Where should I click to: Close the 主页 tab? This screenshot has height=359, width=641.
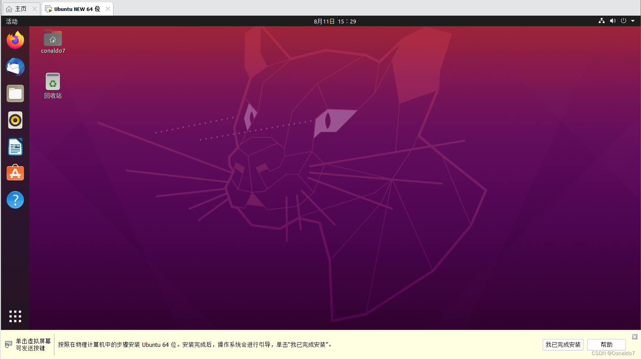(x=34, y=9)
